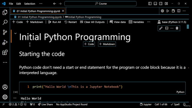Go forward in navigation history
Viewport: 192px width, 108px height.
(60, 4)
